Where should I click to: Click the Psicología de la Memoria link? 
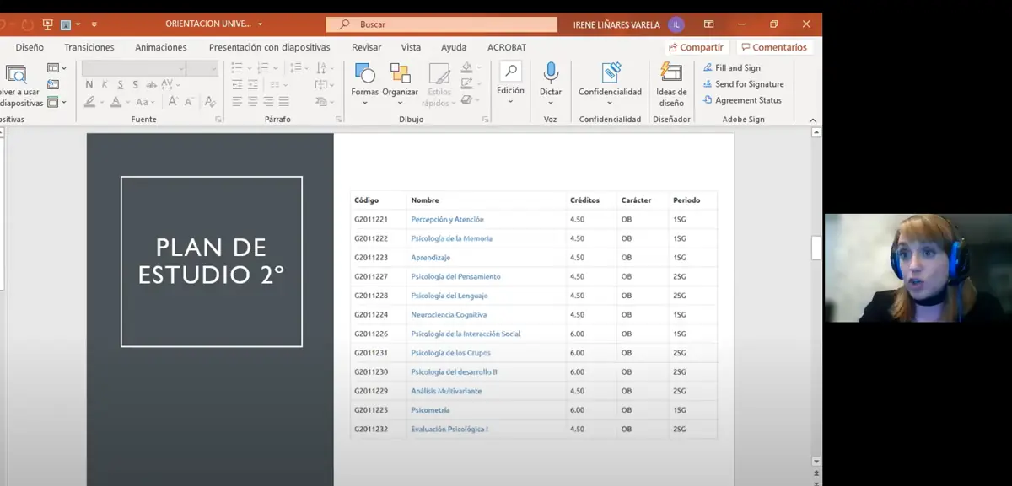pos(451,238)
